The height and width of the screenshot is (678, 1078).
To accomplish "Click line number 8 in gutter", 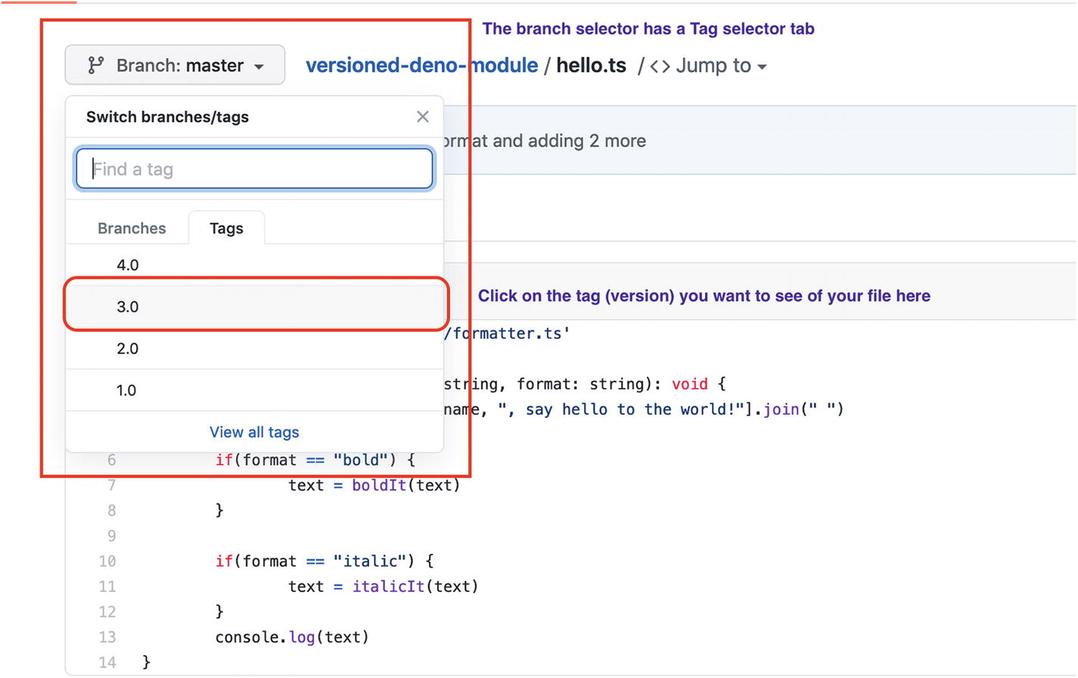I will pos(111,511).
